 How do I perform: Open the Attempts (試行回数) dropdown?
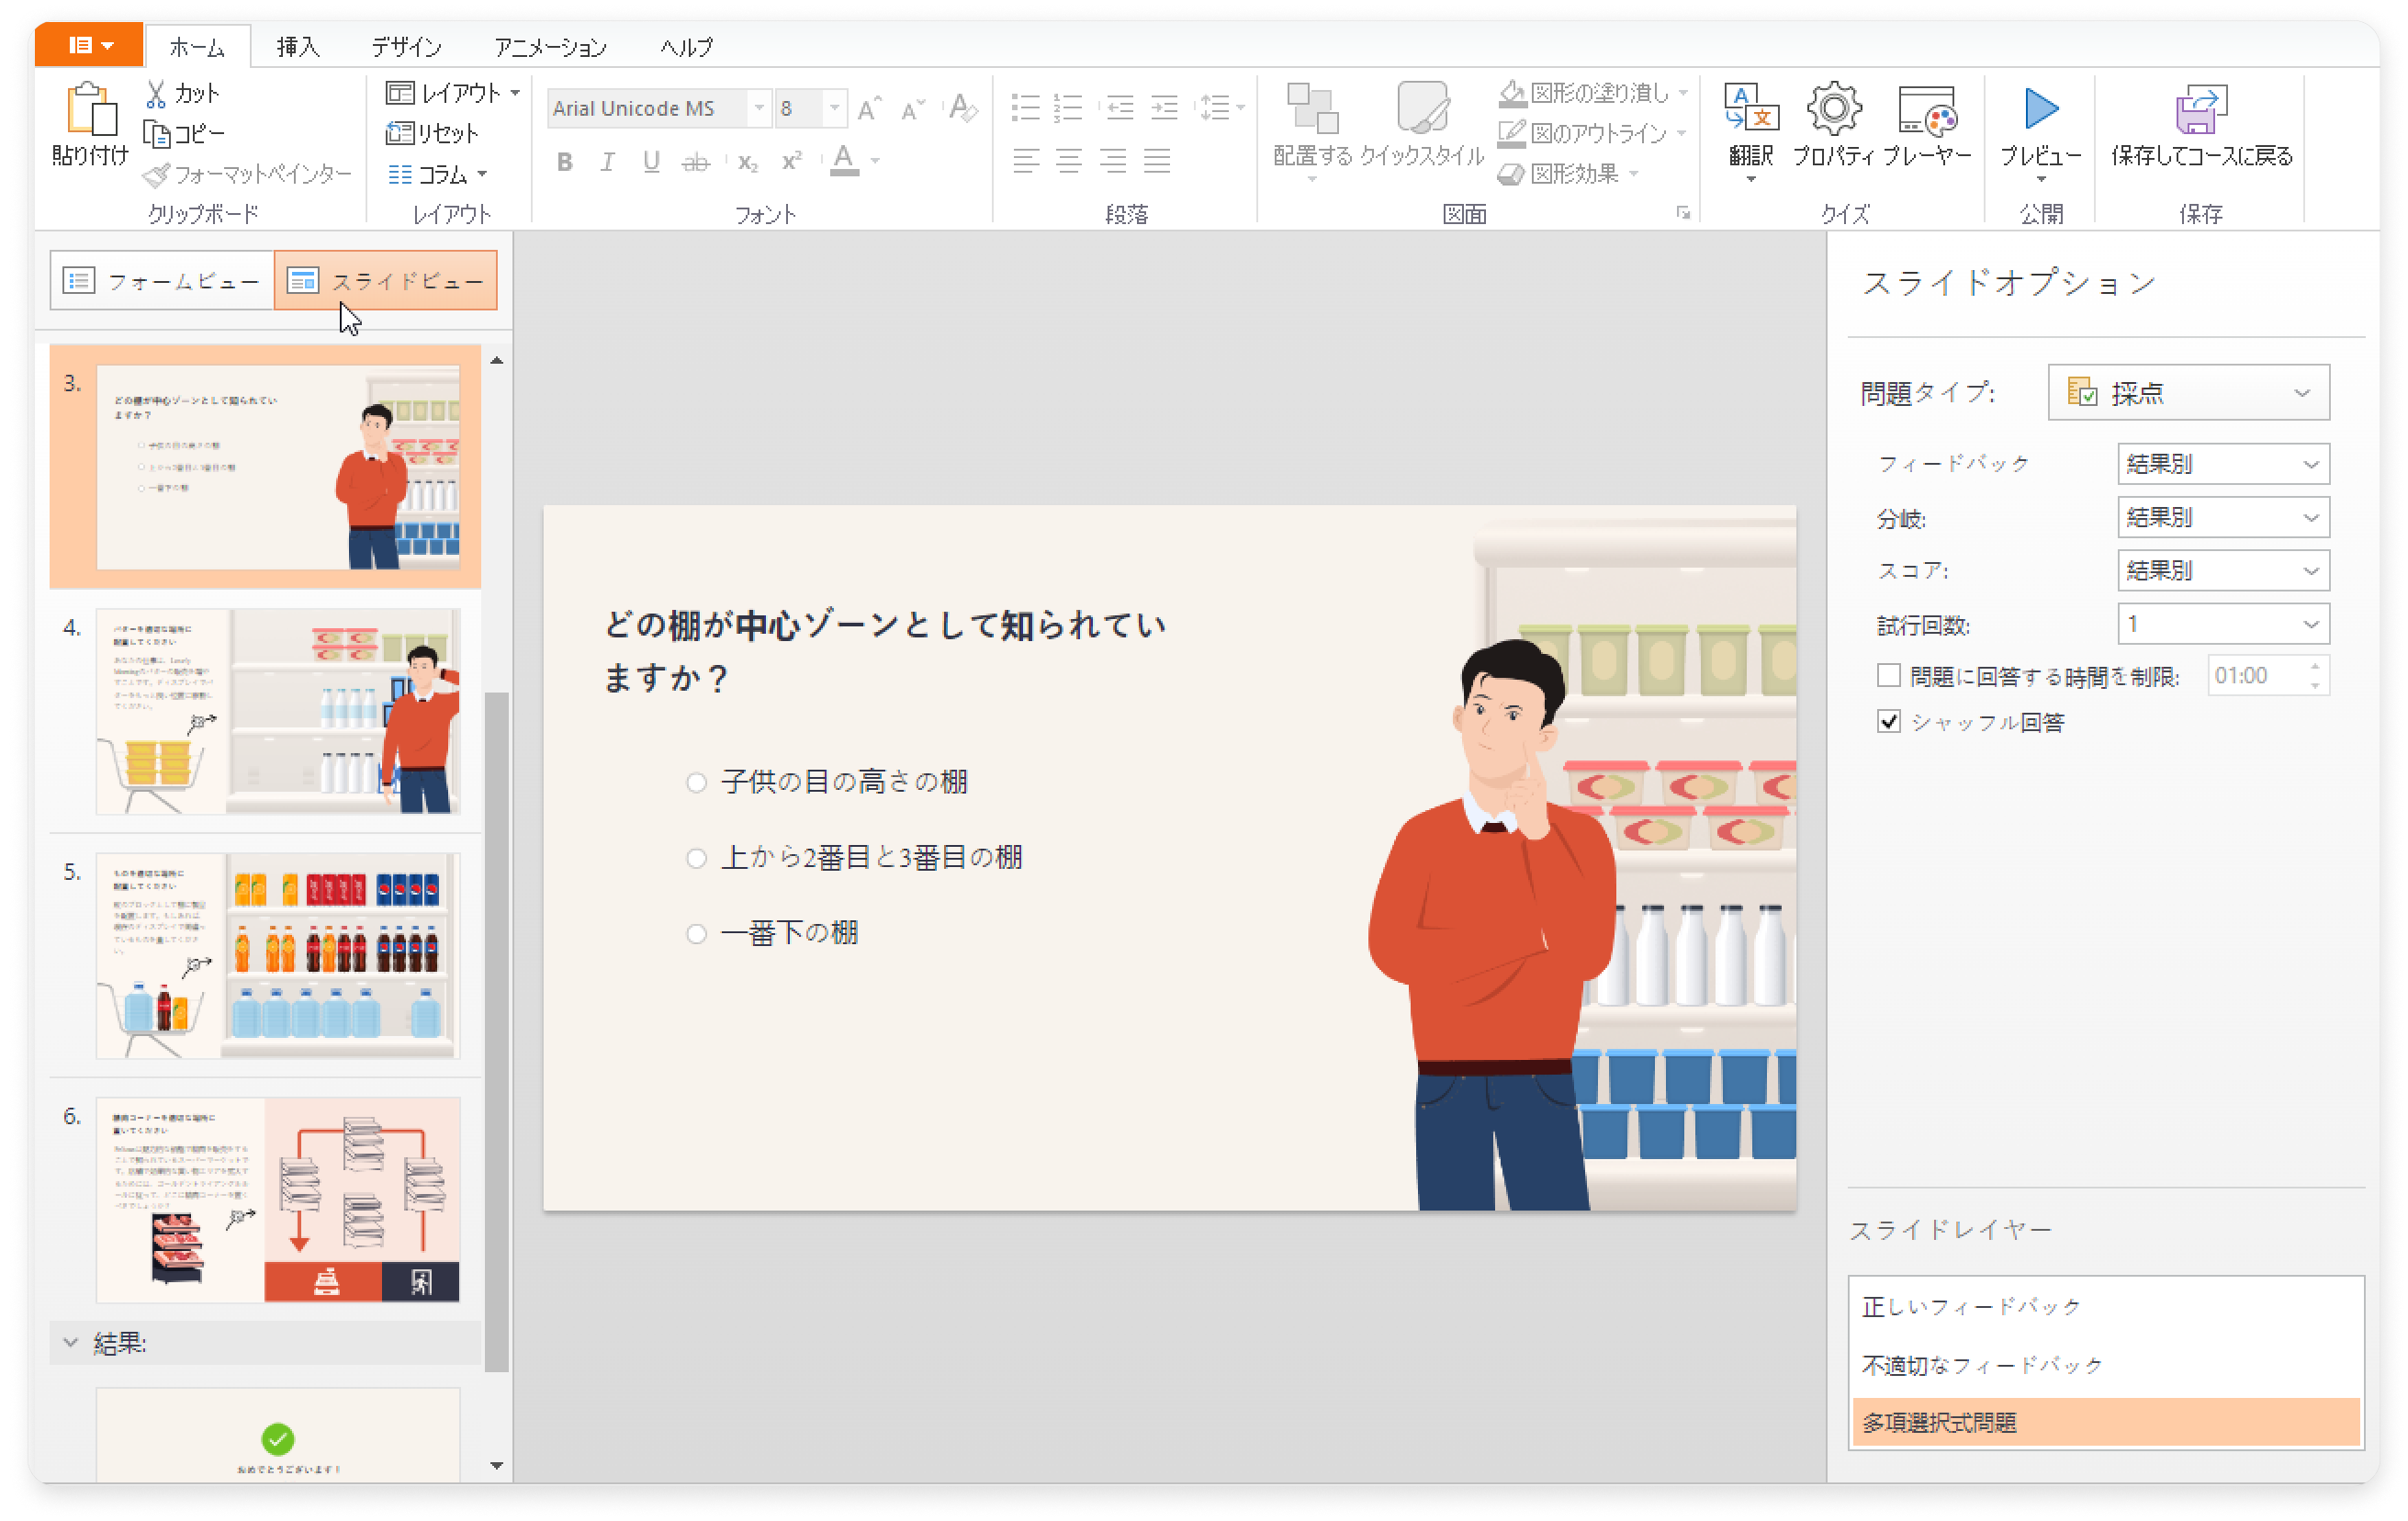[x=2223, y=624]
